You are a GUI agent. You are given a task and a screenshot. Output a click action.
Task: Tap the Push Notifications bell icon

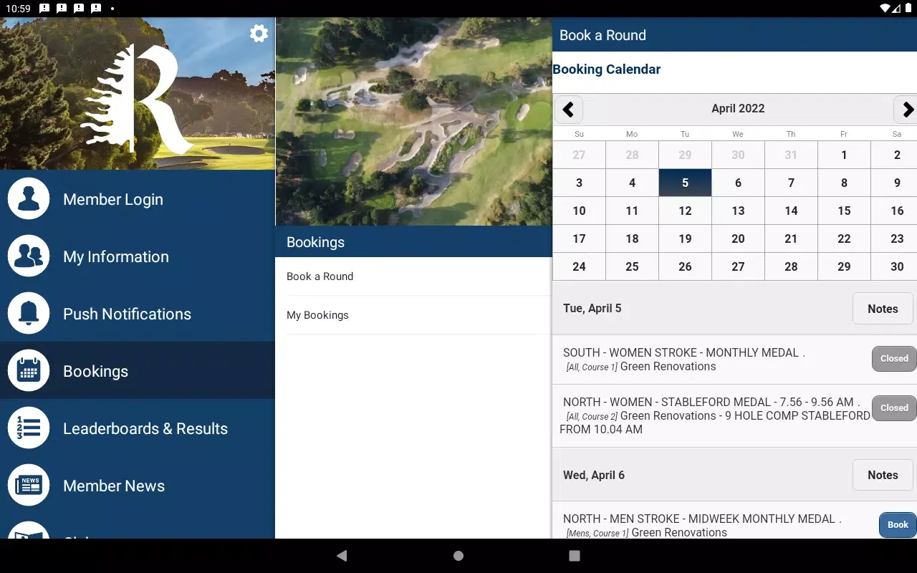coord(29,314)
